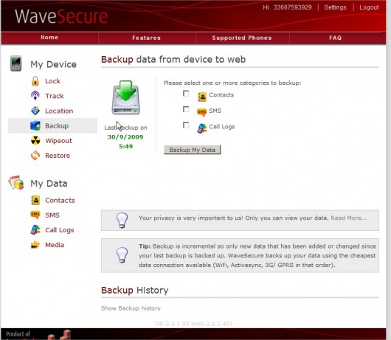Click the WaveSecure logo

tap(61, 16)
